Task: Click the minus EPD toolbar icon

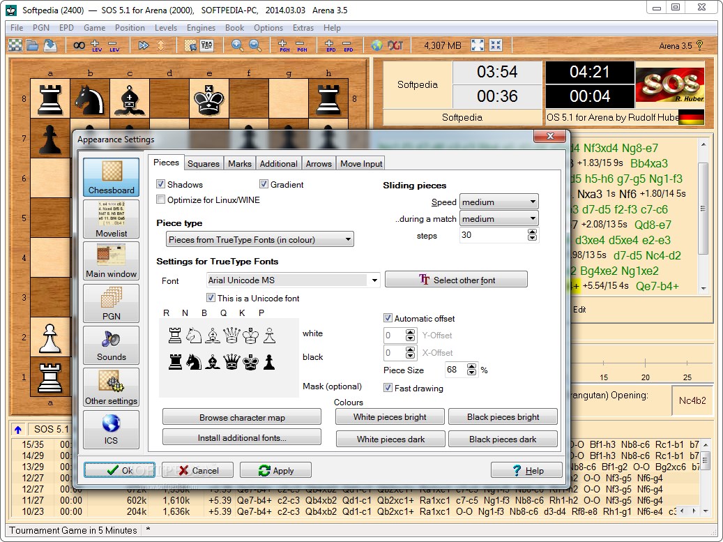Action: point(348,45)
